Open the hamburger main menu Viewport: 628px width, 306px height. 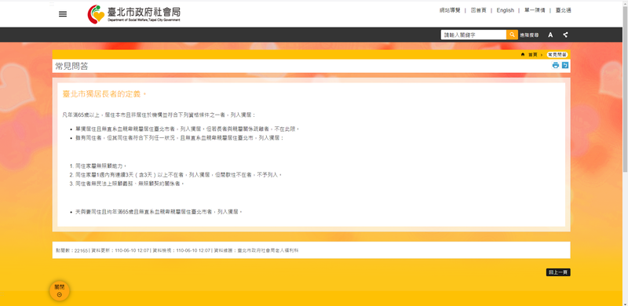click(63, 14)
